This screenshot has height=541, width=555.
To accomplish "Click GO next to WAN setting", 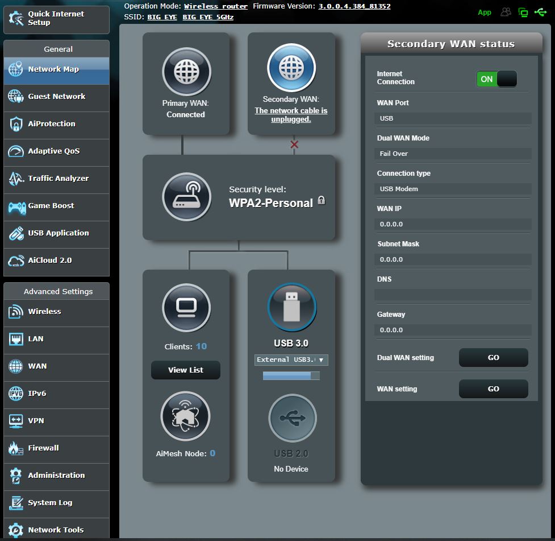I will click(x=494, y=389).
